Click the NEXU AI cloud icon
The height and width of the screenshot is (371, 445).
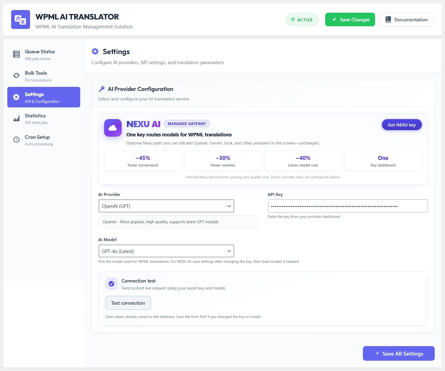[x=113, y=128]
